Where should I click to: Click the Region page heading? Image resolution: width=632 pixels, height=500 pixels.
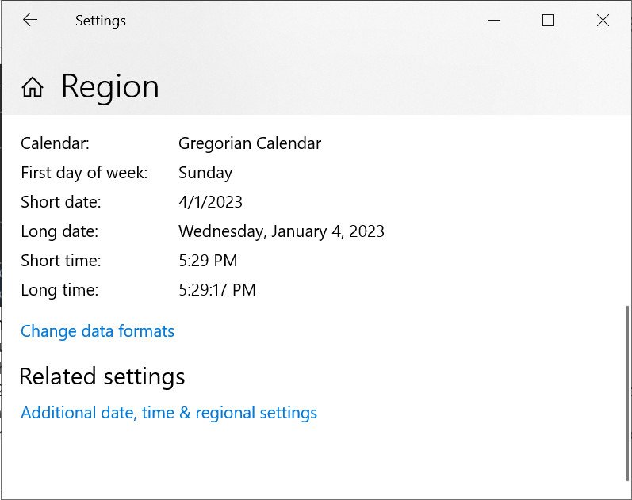pyautogui.click(x=110, y=87)
